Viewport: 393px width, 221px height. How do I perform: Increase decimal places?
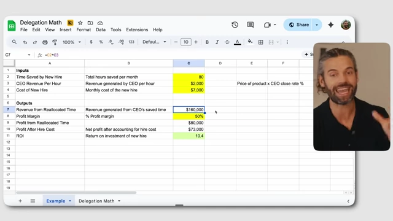(x=121, y=42)
